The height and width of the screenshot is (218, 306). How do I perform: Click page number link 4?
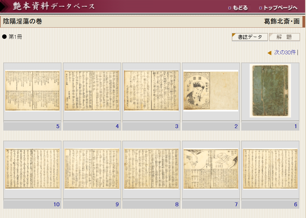(x=117, y=126)
